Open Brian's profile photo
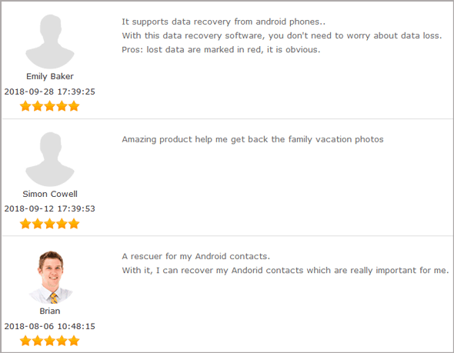The image size is (454, 353). pyautogui.click(x=51, y=277)
